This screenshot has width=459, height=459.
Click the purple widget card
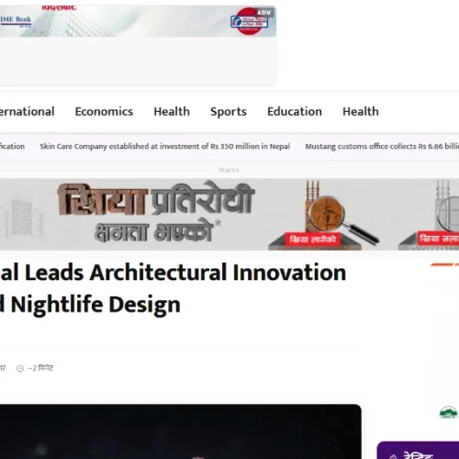pos(418,450)
